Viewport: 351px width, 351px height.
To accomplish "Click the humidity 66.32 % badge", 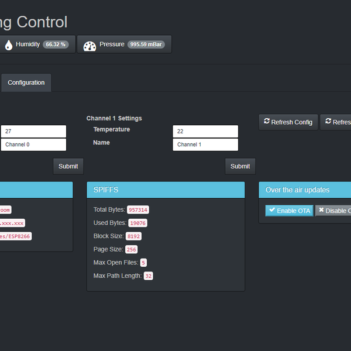I will 56,44.
